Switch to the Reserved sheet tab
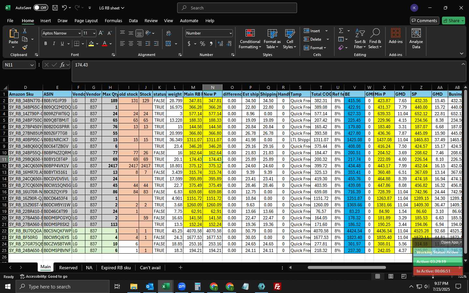The width and height of the screenshot is (469, 293). [68, 268]
